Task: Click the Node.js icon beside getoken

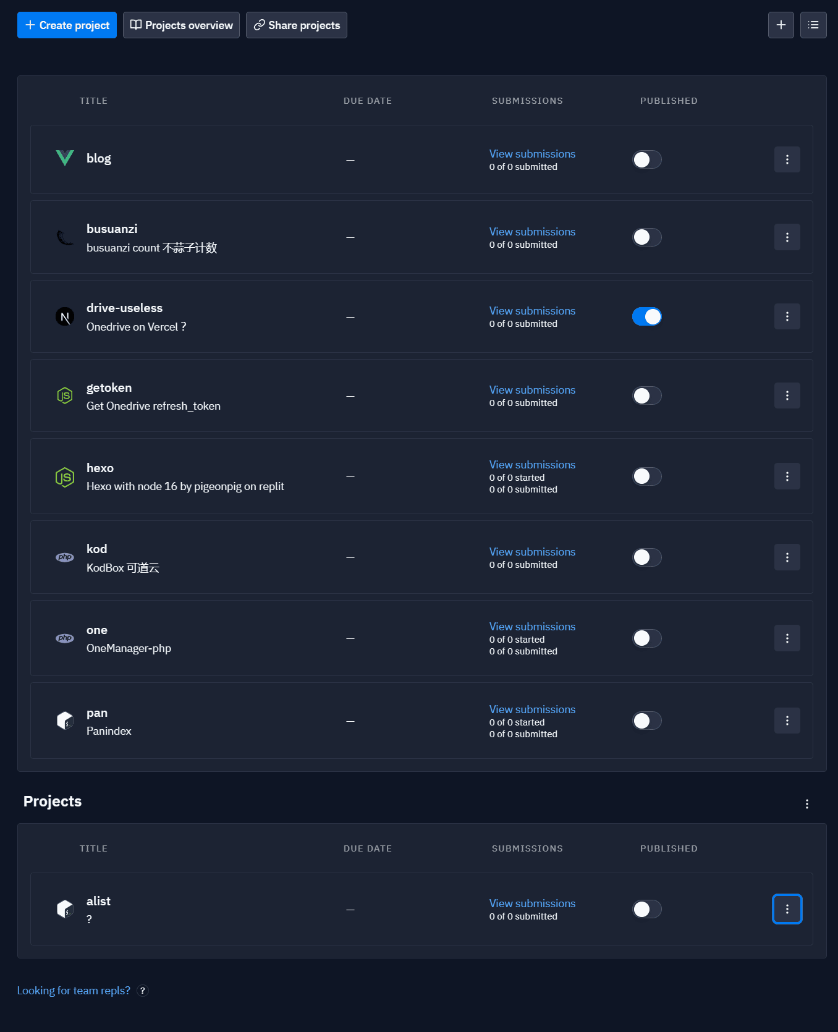Action: pos(65,395)
